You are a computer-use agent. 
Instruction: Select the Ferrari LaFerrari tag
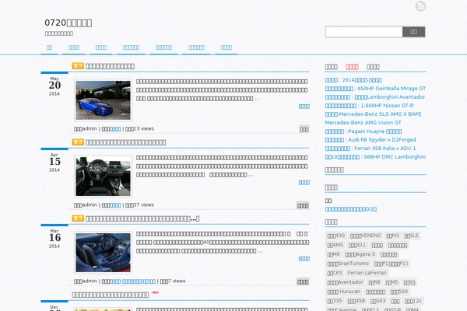point(367,273)
